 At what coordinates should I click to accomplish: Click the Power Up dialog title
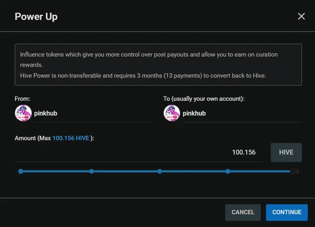[36, 17]
